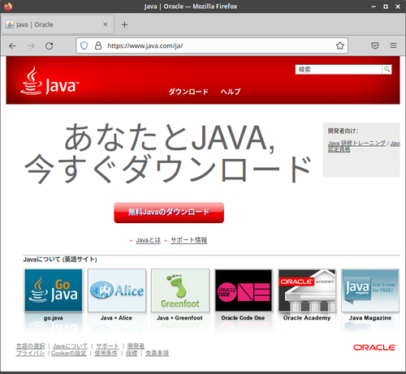Click the Cookieの設定 footer link
The image size is (406, 374).
click(69, 353)
